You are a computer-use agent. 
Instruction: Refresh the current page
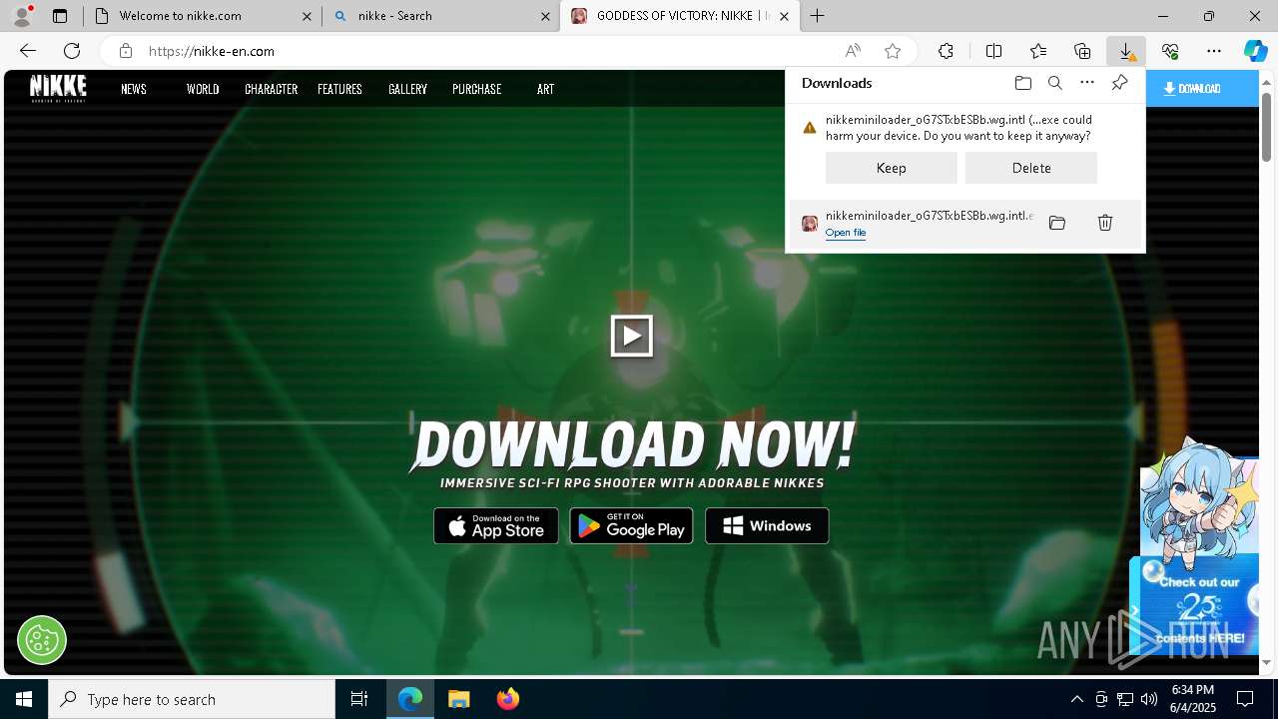pos(72,51)
